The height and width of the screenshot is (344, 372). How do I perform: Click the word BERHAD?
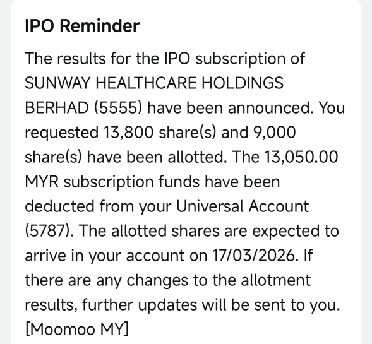click(x=57, y=108)
